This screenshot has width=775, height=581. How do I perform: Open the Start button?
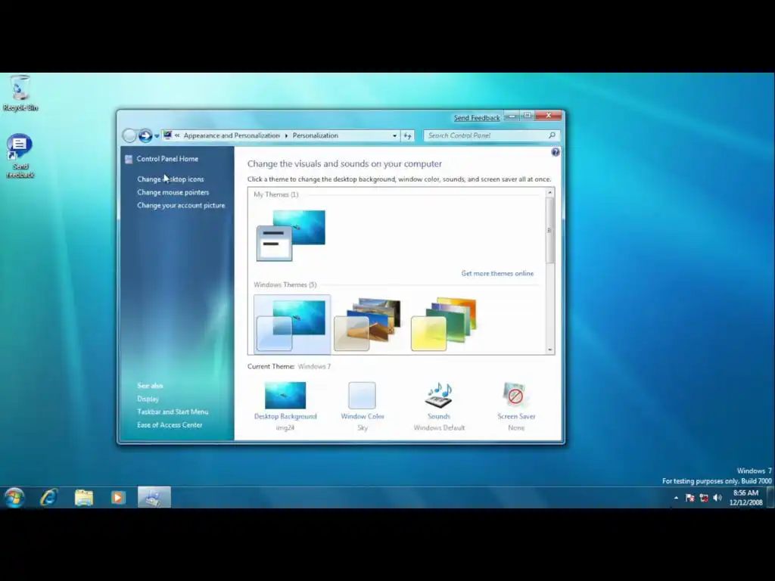[x=15, y=498]
